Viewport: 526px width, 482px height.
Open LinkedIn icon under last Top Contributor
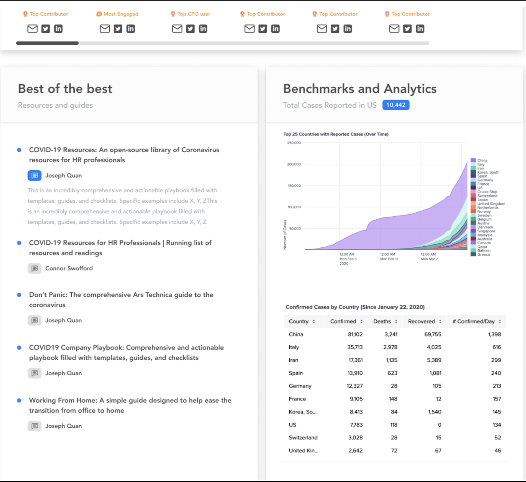click(x=420, y=29)
